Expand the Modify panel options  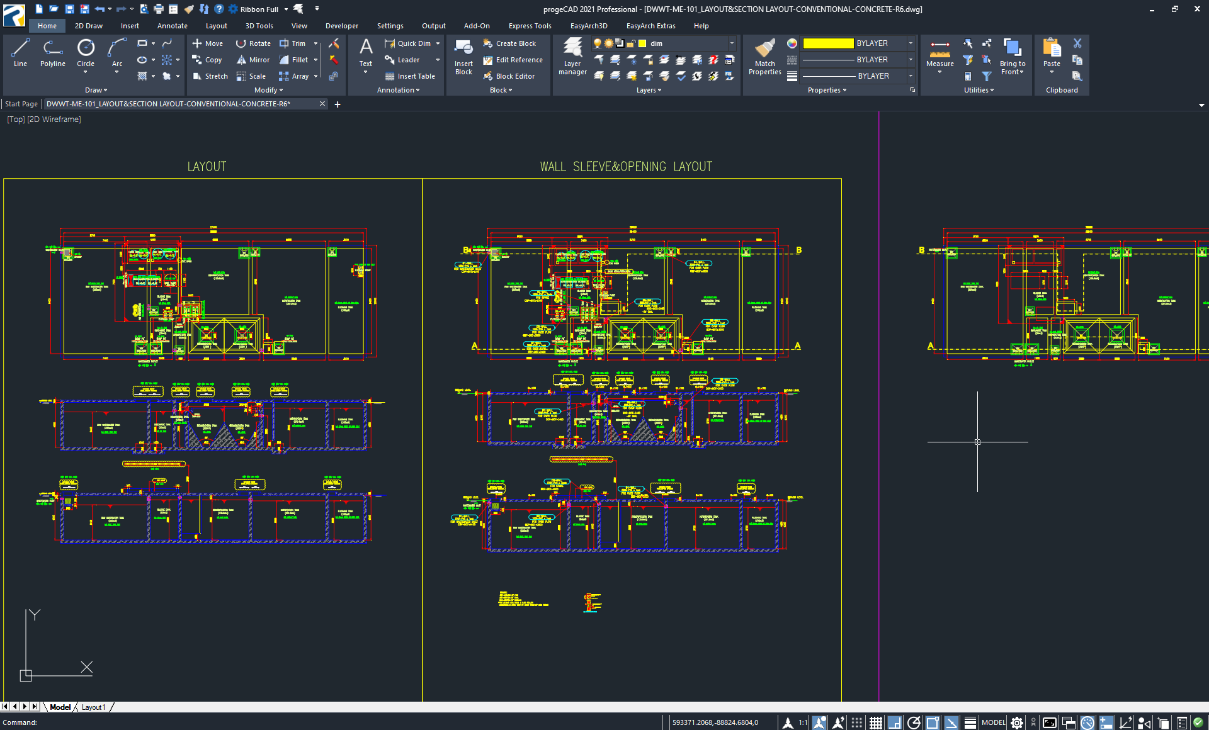coord(281,90)
